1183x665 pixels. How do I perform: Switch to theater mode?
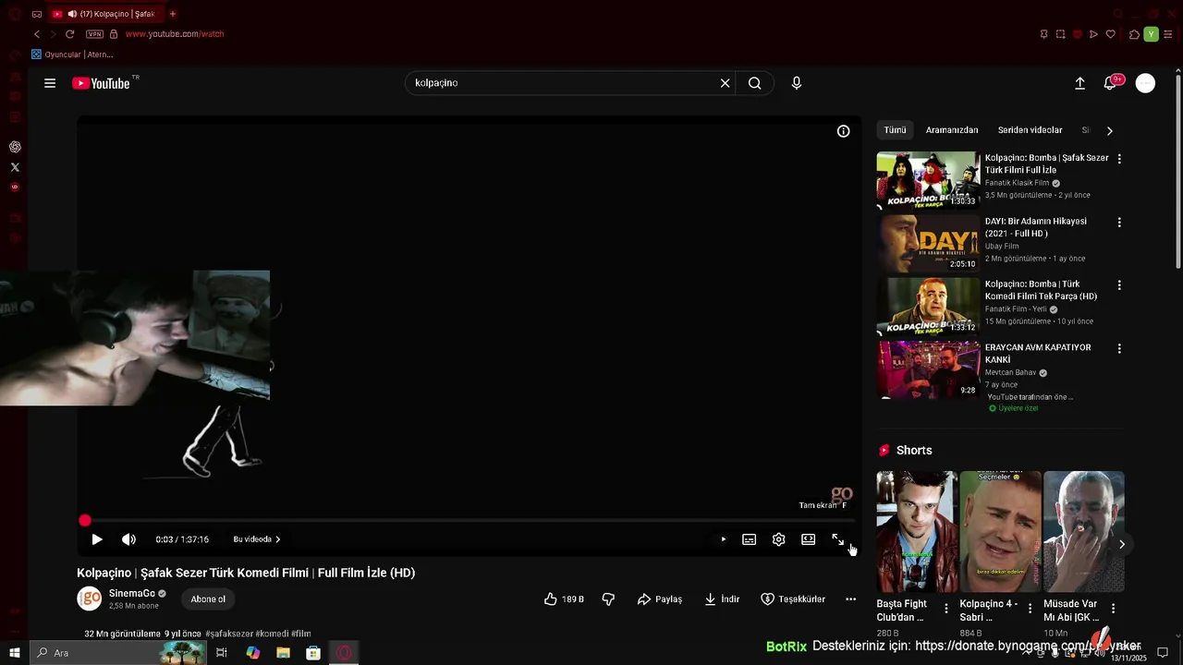809,539
